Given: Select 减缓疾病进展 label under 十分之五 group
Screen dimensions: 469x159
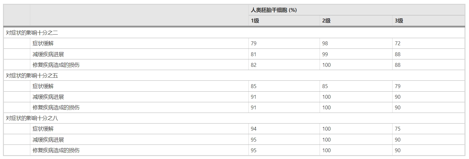Looking at the screenshot, I should [48, 97].
